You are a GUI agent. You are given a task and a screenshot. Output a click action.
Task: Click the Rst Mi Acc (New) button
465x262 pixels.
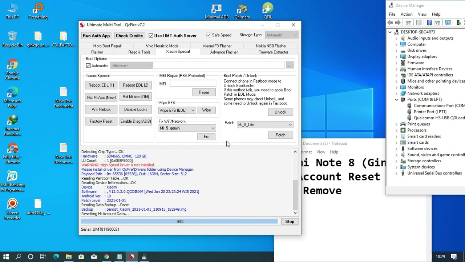pyautogui.click(x=101, y=97)
